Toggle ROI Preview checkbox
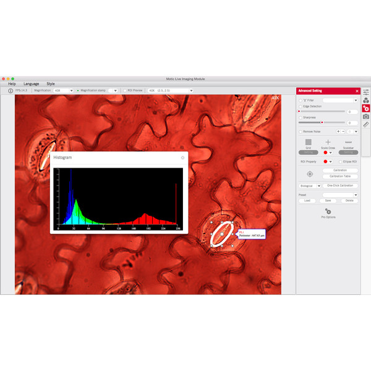This screenshot has width=371, height=371. point(125,91)
